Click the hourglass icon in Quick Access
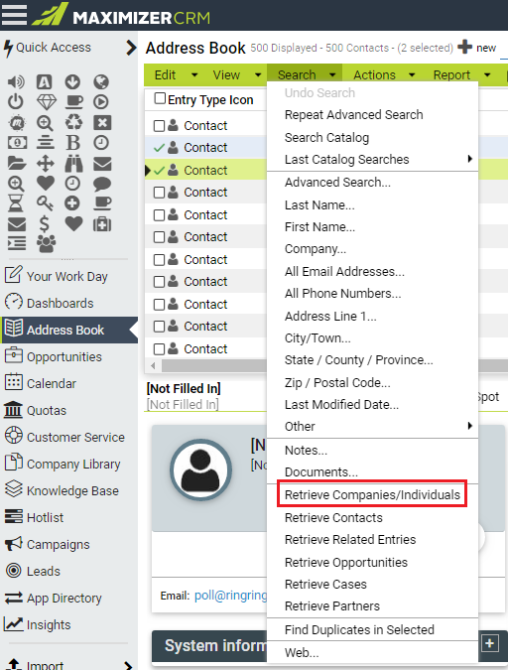 pyautogui.click(x=16, y=202)
